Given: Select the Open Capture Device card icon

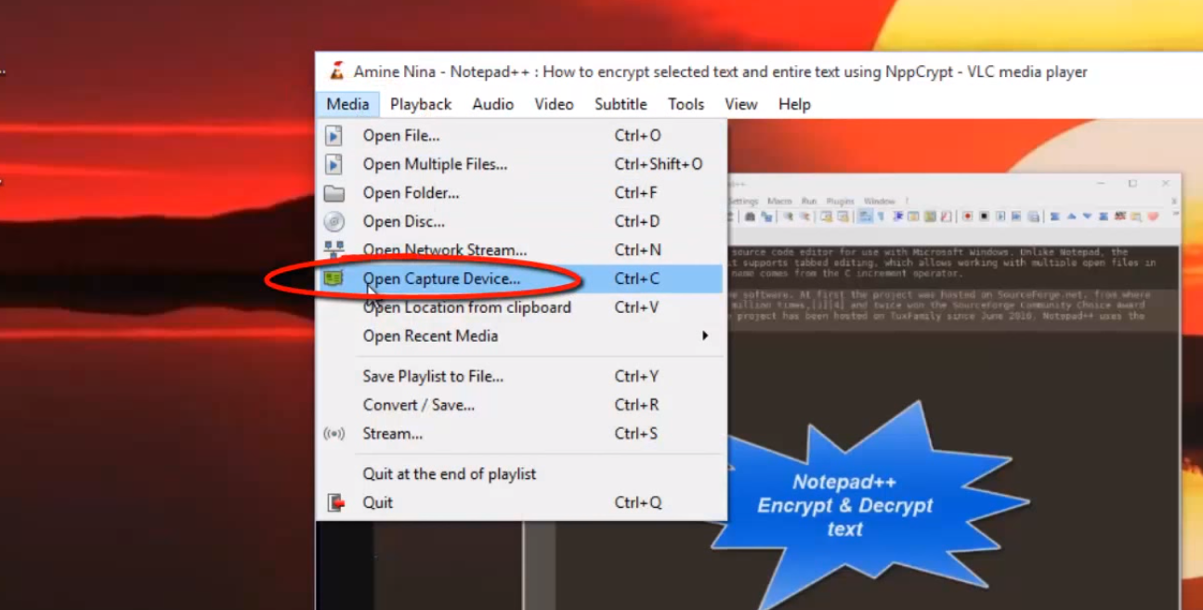Looking at the screenshot, I should 333,279.
